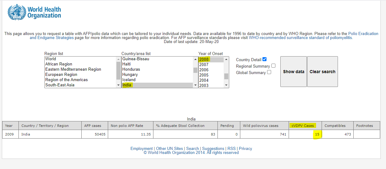
Task: Click Region list scroll-down arrow
Action: 119,85
